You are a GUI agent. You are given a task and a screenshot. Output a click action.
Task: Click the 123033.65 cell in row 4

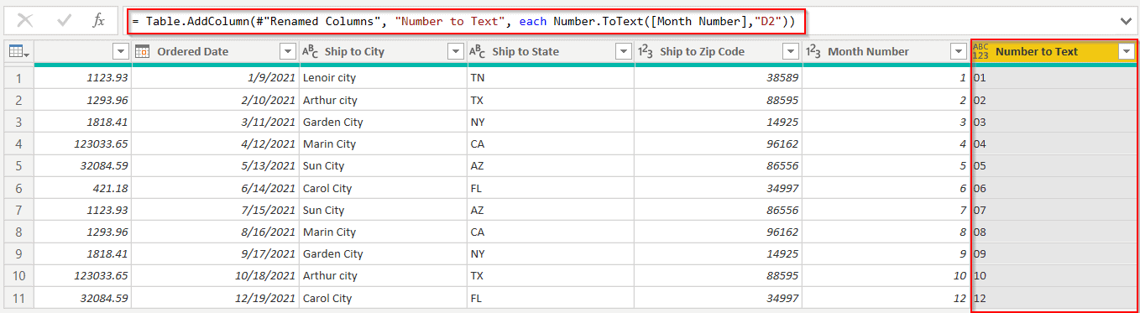pyautogui.click(x=82, y=144)
